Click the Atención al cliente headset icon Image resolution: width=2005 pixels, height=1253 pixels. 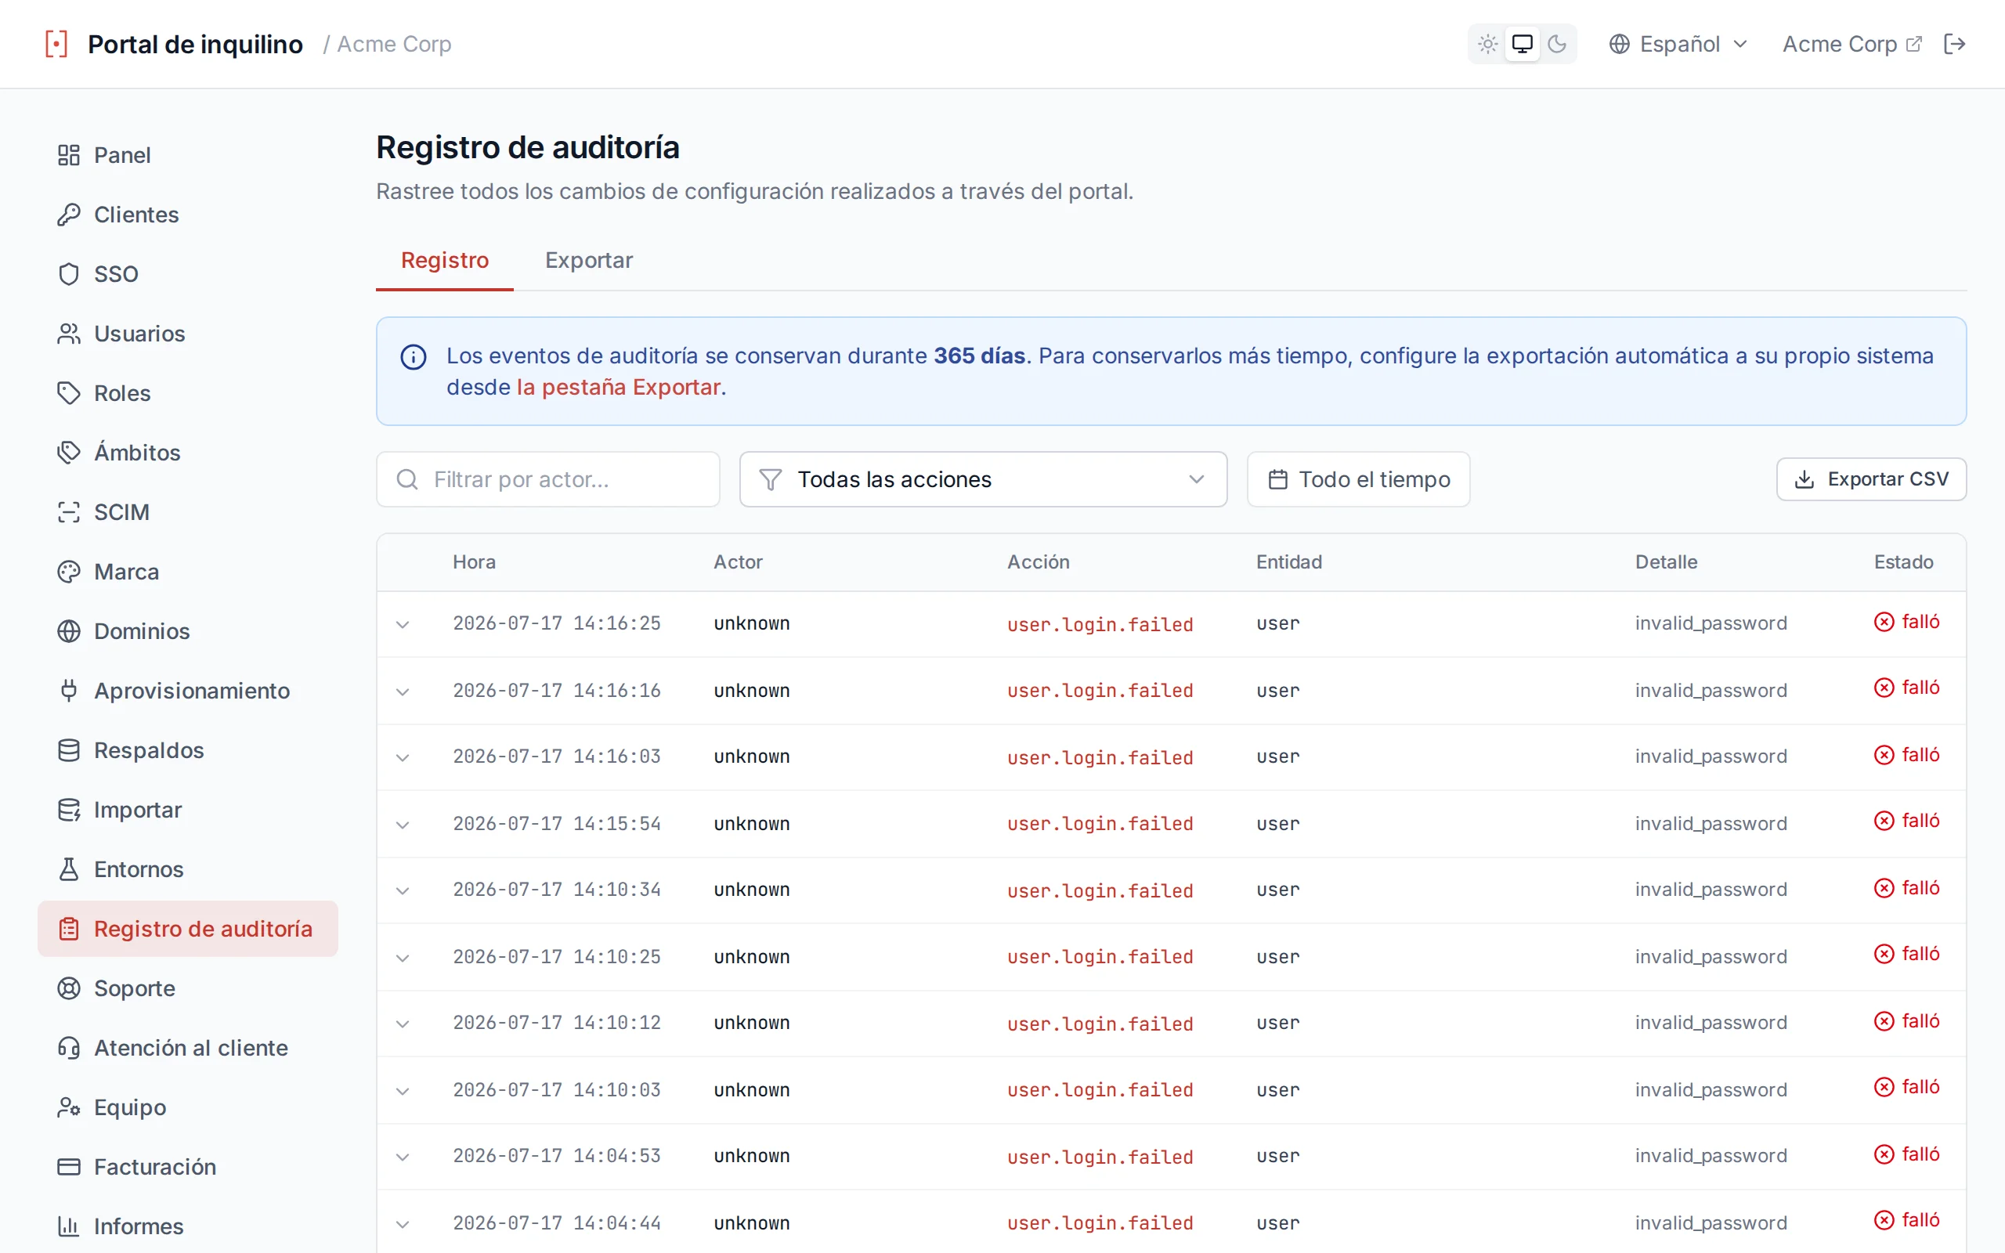pos(69,1049)
